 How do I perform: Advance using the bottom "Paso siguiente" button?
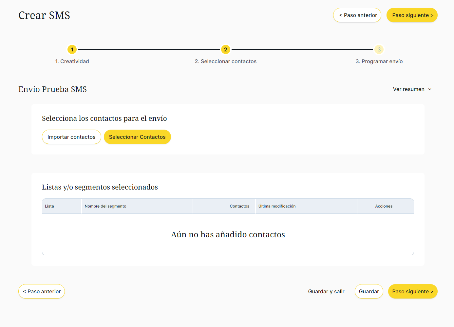[x=412, y=292]
